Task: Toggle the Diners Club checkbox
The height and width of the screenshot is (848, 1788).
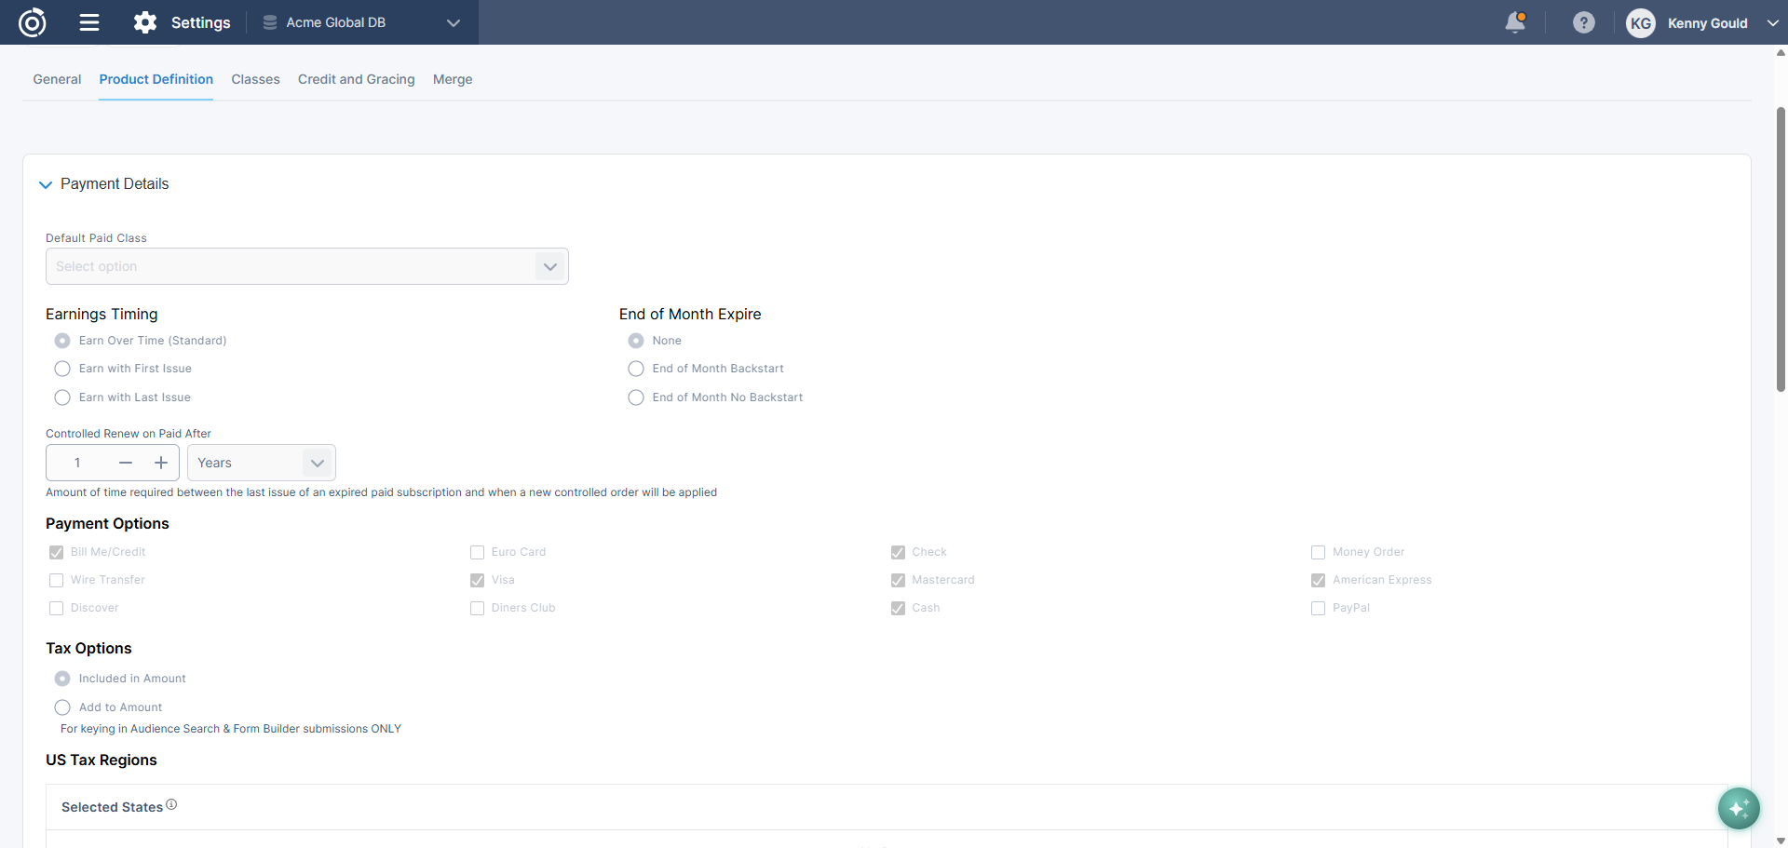Action: (x=478, y=608)
